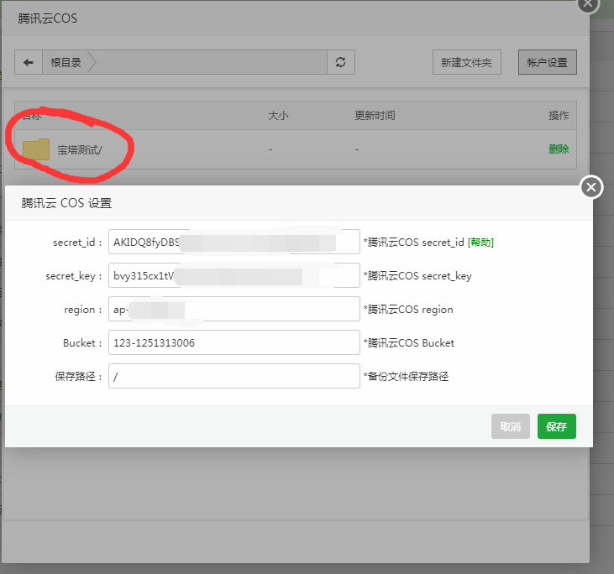Select the 宝塔测试/ folder name
The width and height of the screenshot is (614, 574).
[x=80, y=150]
